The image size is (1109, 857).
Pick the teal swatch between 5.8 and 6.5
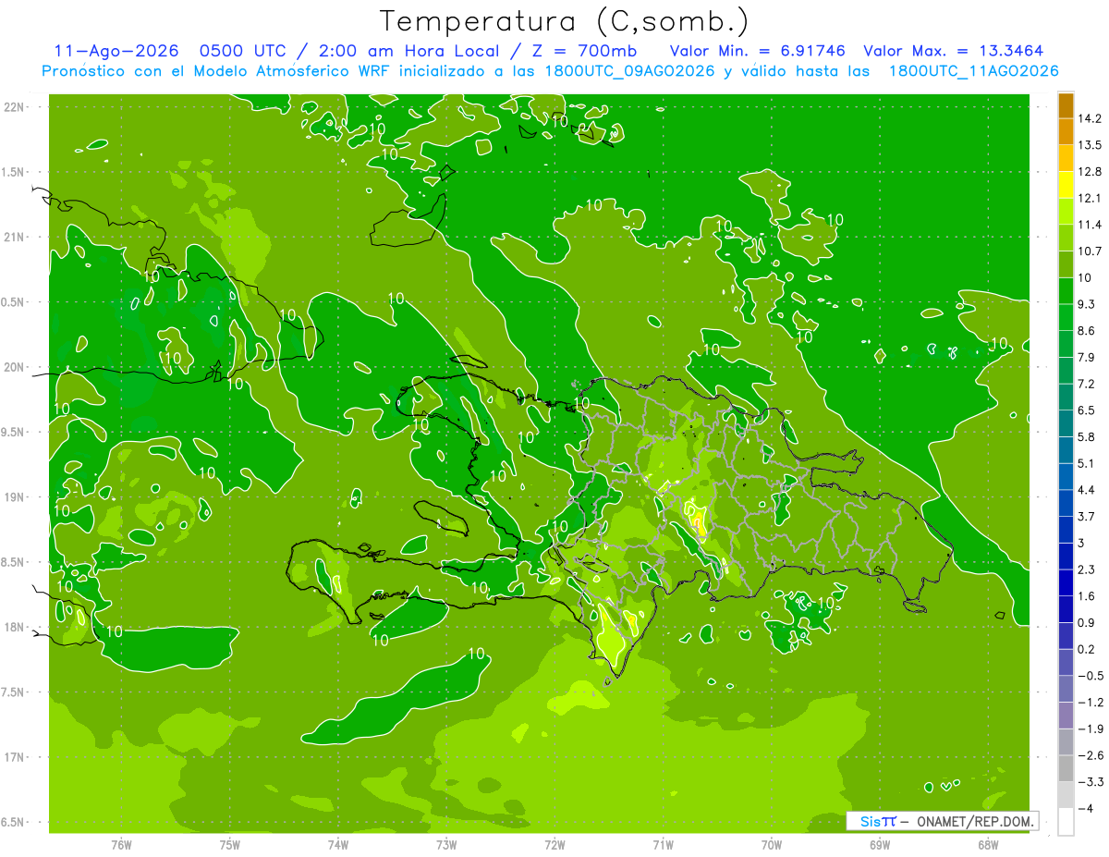pyautogui.click(x=1066, y=423)
